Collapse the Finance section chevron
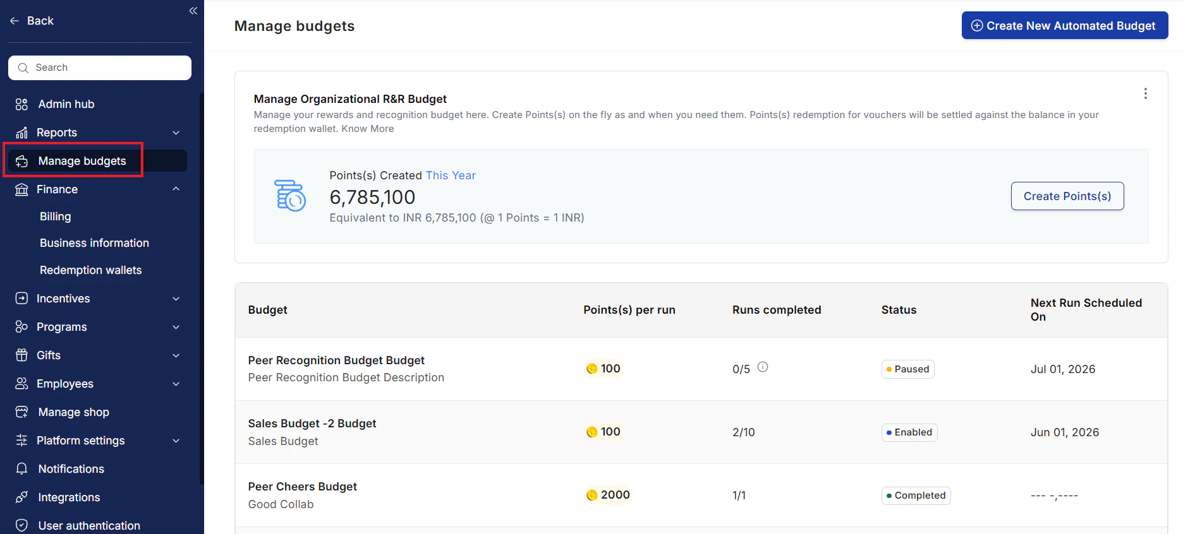This screenshot has height=534, width=1183. coord(176,189)
